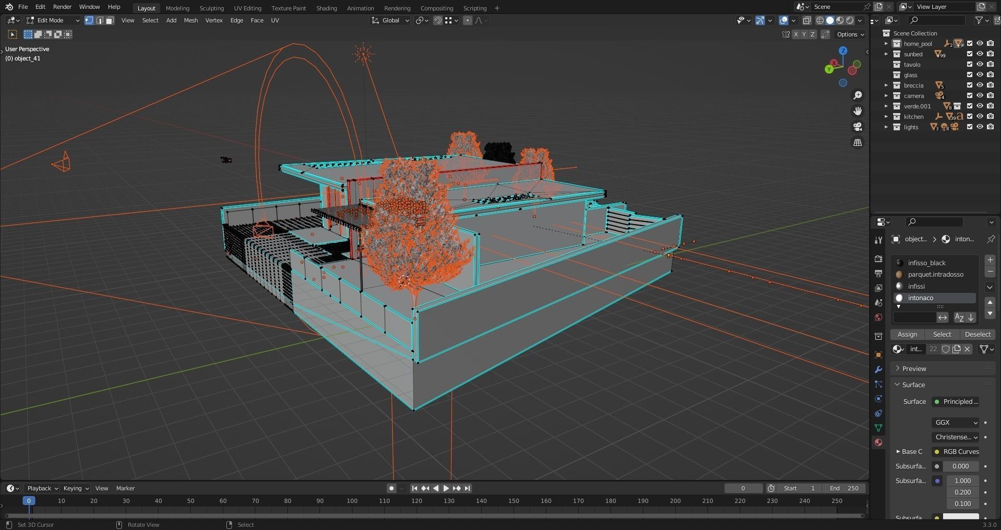This screenshot has height=530, width=1001.
Task: Switch orthographic/perspective view grid icon
Action: [858, 142]
